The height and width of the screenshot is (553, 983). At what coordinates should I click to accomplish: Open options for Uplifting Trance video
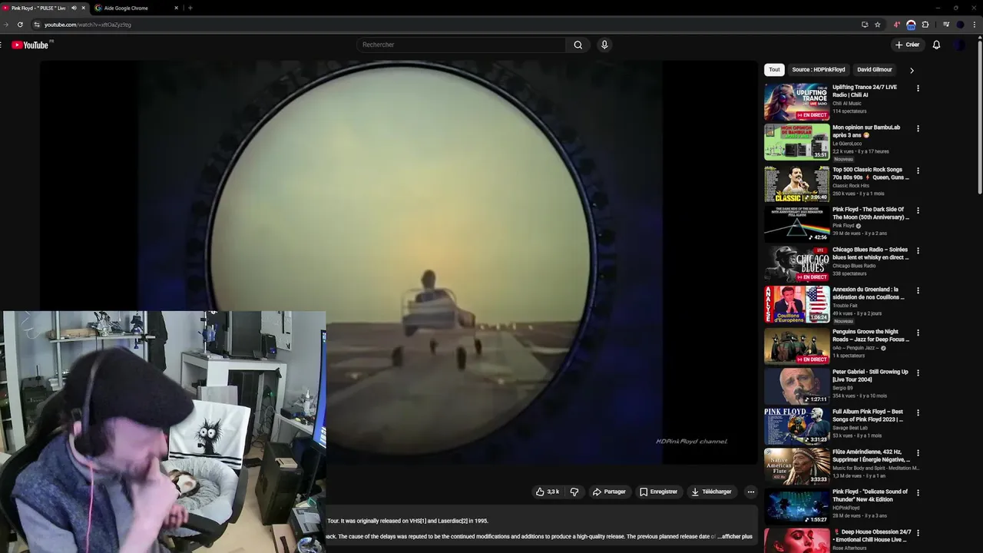tap(918, 88)
